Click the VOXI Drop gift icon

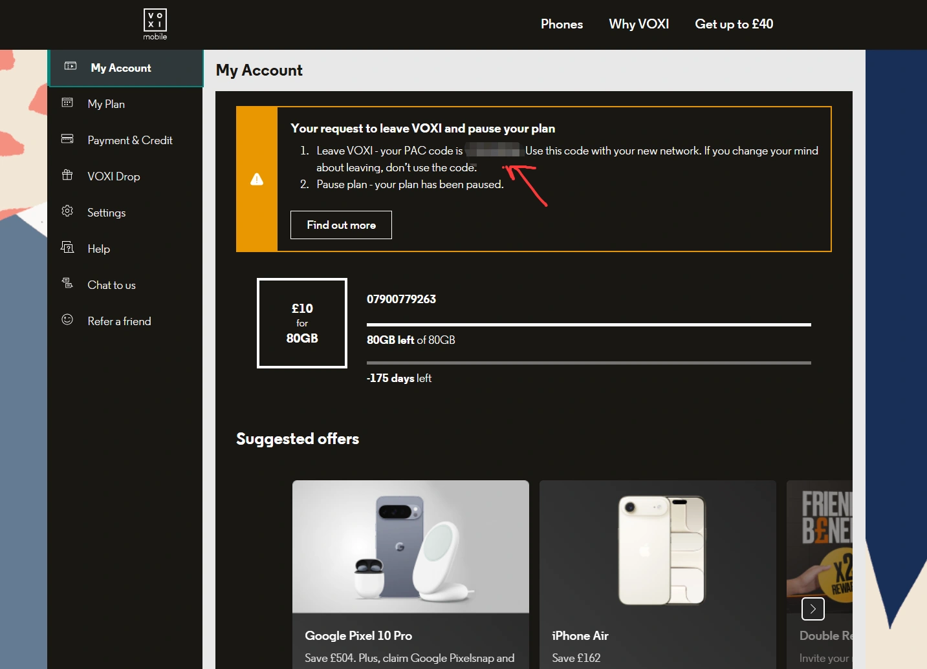pos(67,175)
